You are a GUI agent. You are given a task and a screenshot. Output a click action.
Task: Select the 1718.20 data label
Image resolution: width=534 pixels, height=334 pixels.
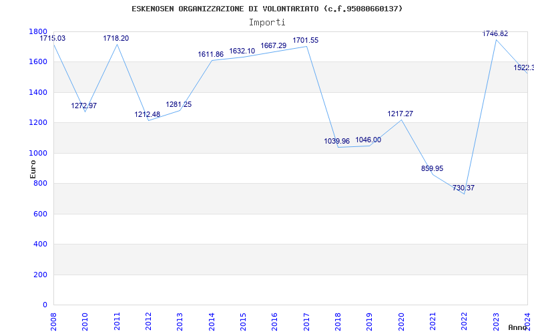tap(116, 38)
